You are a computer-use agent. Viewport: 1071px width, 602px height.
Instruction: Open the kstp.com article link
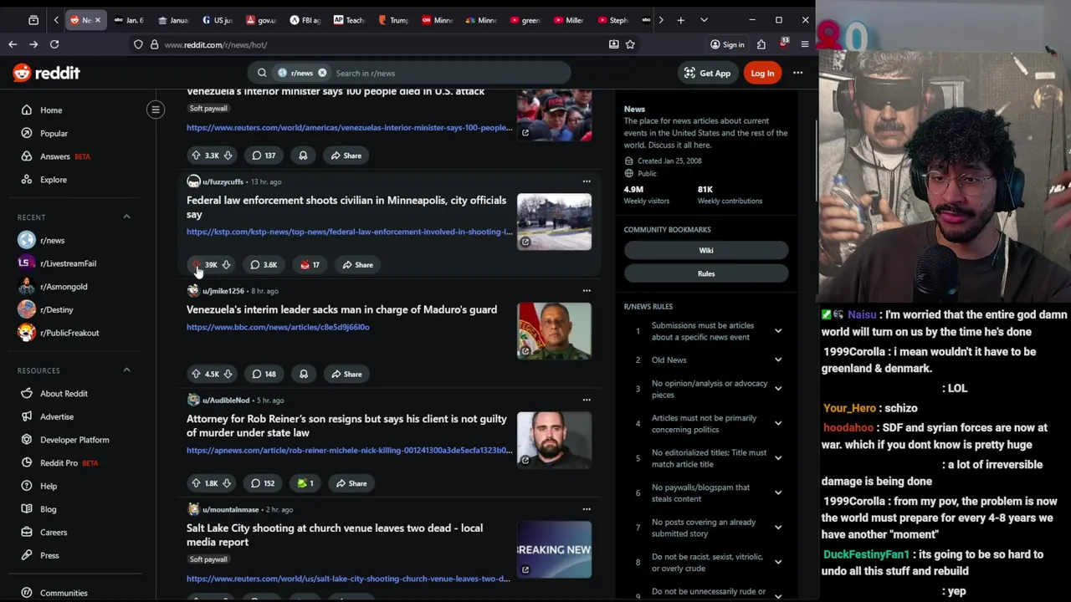(x=349, y=232)
